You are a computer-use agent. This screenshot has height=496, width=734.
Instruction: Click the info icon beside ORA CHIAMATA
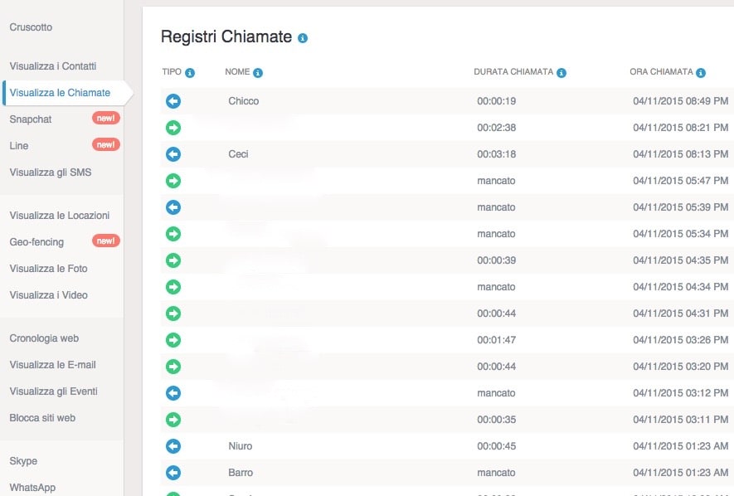[x=701, y=73]
